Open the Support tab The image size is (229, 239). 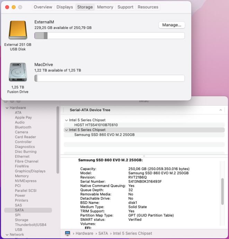125,7
